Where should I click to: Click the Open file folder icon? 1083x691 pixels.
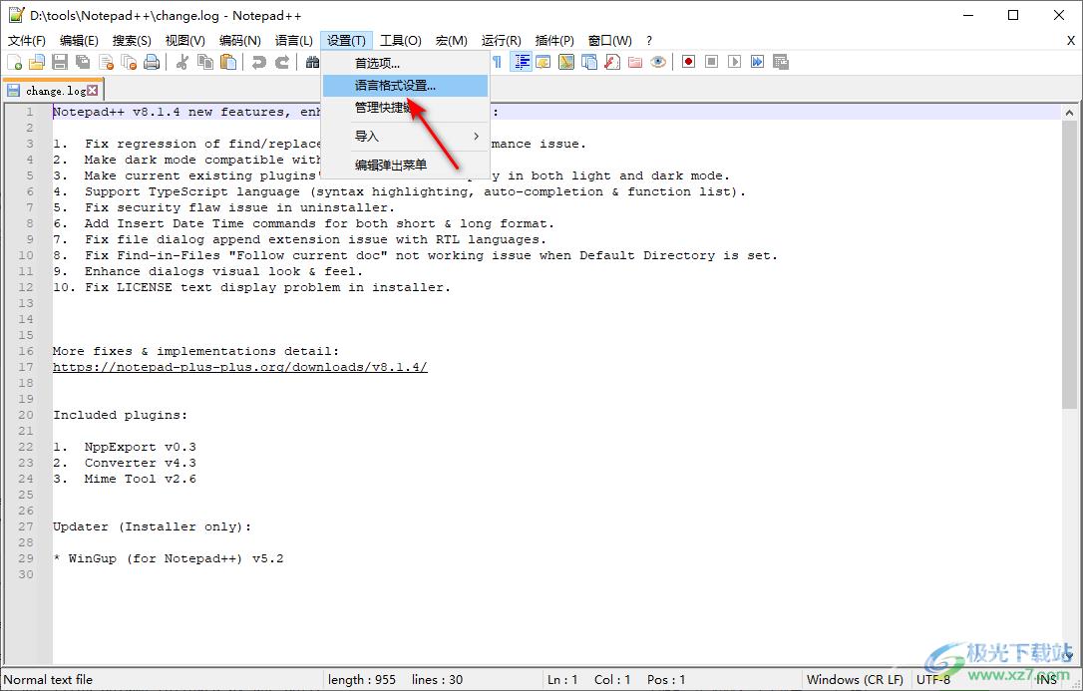point(37,62)
